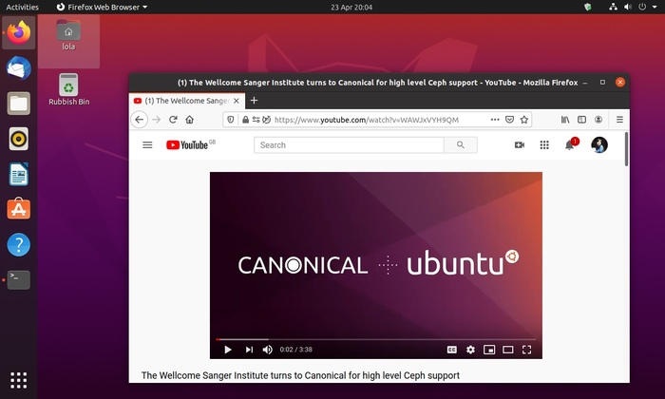Click the YouTube search field
This screenshot has width=665, height=399.
click(x=349, y=145)
